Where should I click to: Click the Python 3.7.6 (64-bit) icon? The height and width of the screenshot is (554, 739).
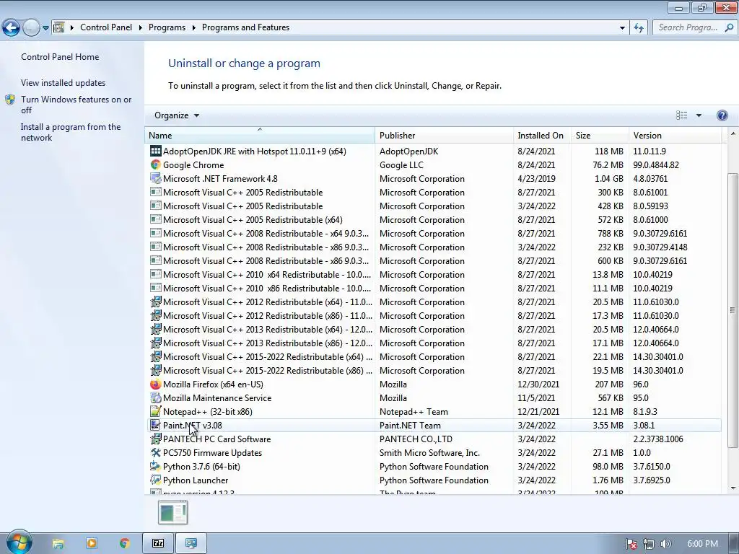[156, 467]
